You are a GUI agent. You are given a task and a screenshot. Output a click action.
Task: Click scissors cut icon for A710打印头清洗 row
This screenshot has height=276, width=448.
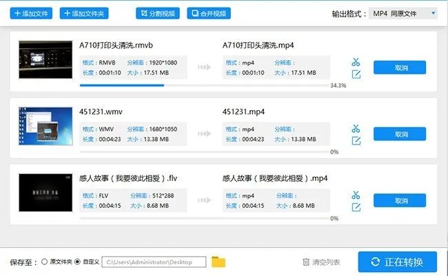point(356,62)
